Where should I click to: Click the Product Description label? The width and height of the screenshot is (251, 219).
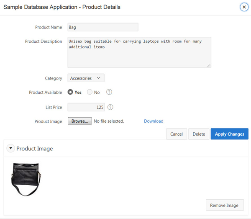point(44,41)
